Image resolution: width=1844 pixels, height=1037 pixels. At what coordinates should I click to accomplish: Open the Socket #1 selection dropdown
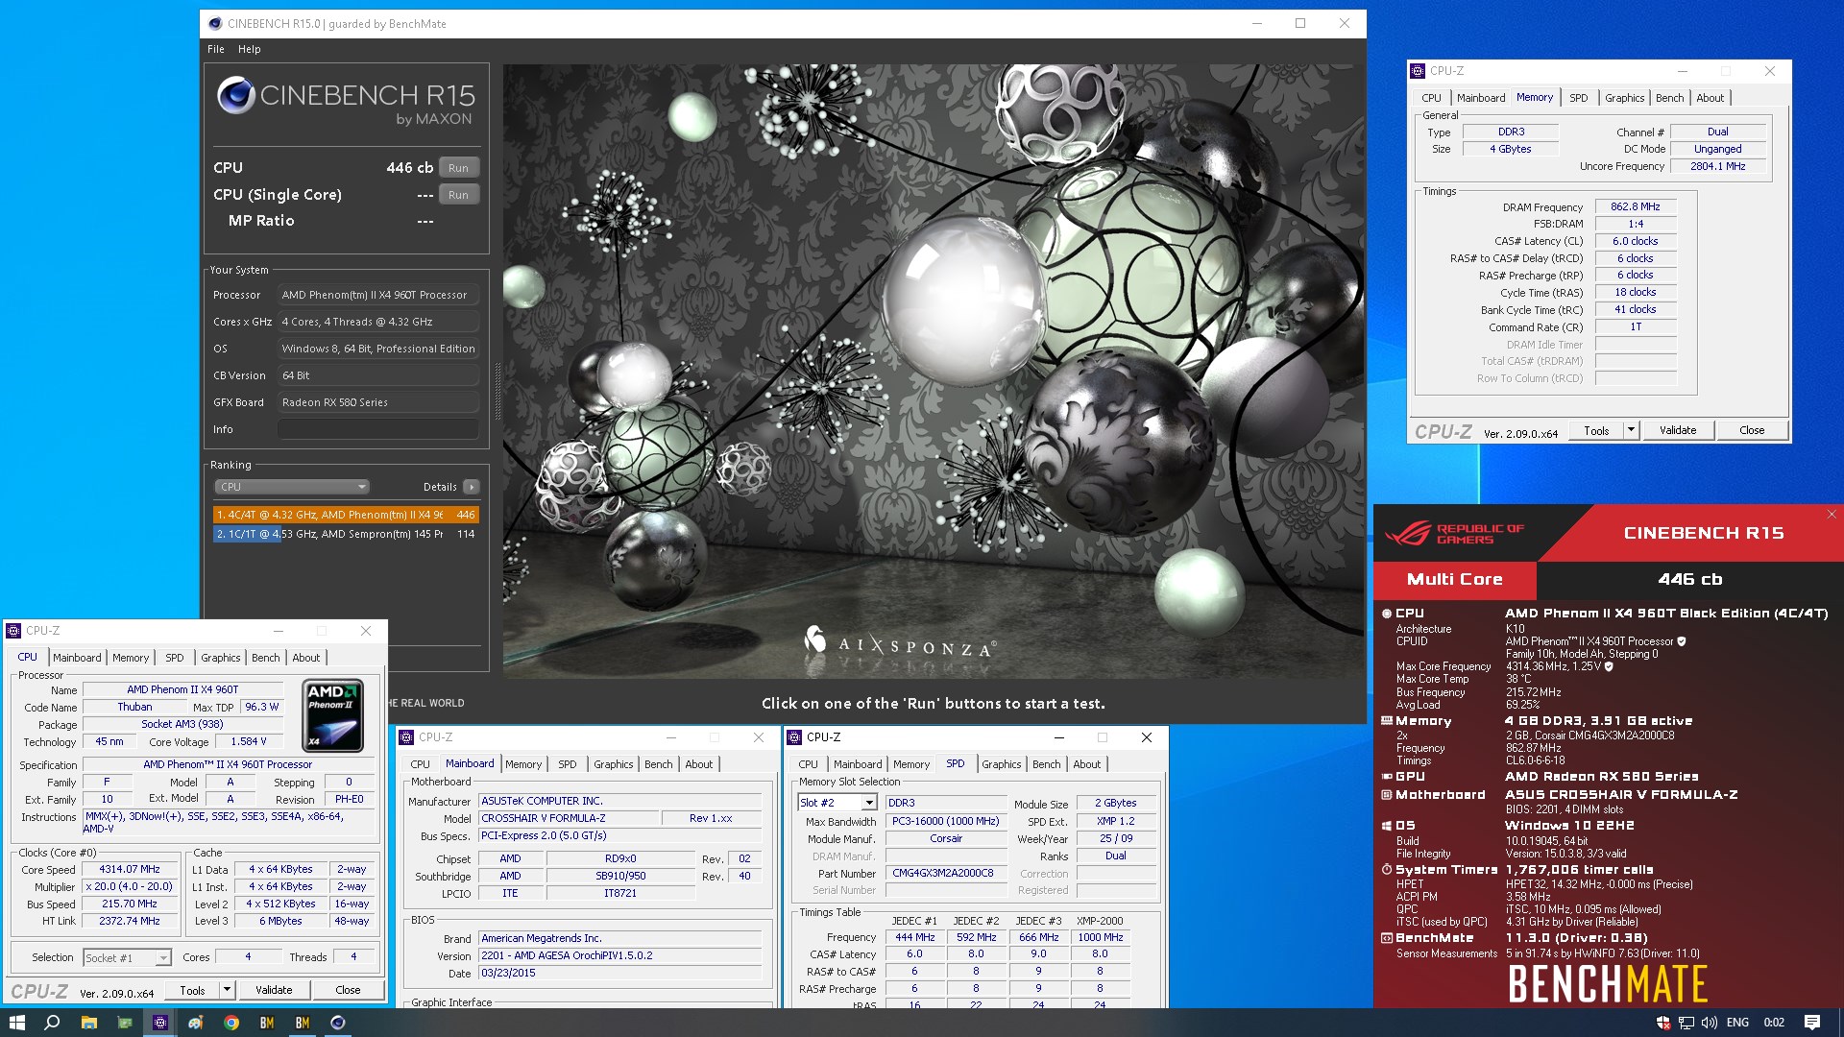[x=127, y=957]
